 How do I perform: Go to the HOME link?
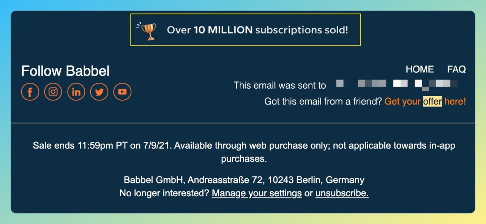420,69
